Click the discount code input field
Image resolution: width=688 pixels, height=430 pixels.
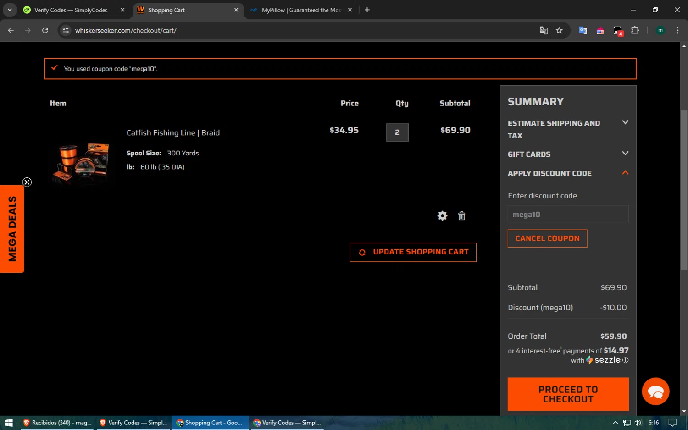click(568, 214)
